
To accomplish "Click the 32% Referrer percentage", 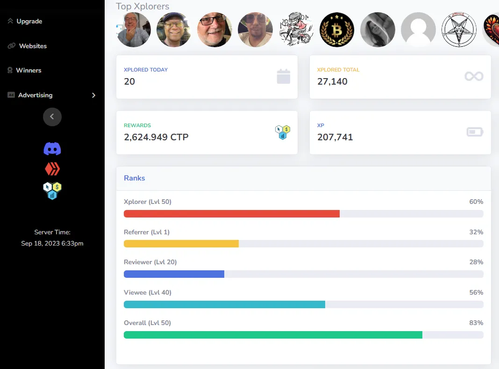I will 476,232.
